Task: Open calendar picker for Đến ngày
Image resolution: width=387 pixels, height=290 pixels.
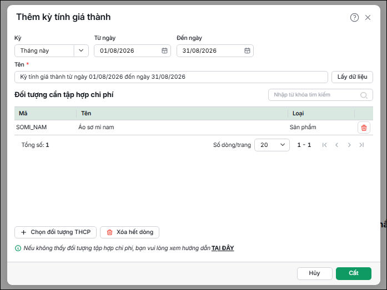Action: pos(247,51)
